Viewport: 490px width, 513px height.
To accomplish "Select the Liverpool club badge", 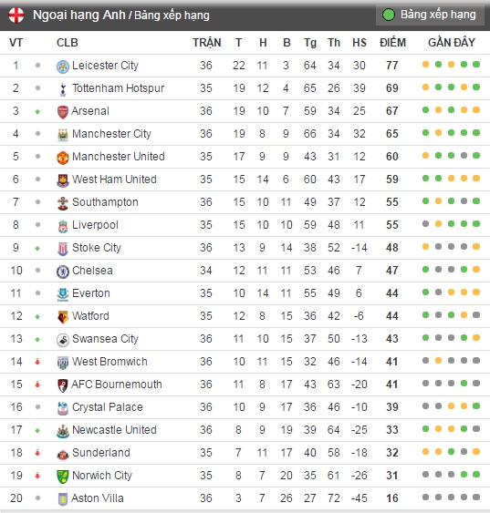I will tap(63, 226).
